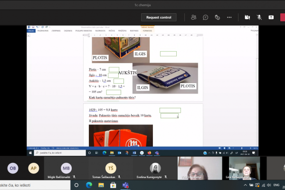Select the PLOTIS label on flattened carton photo
This screenshot has height=190, width=285.
point(188,86)
